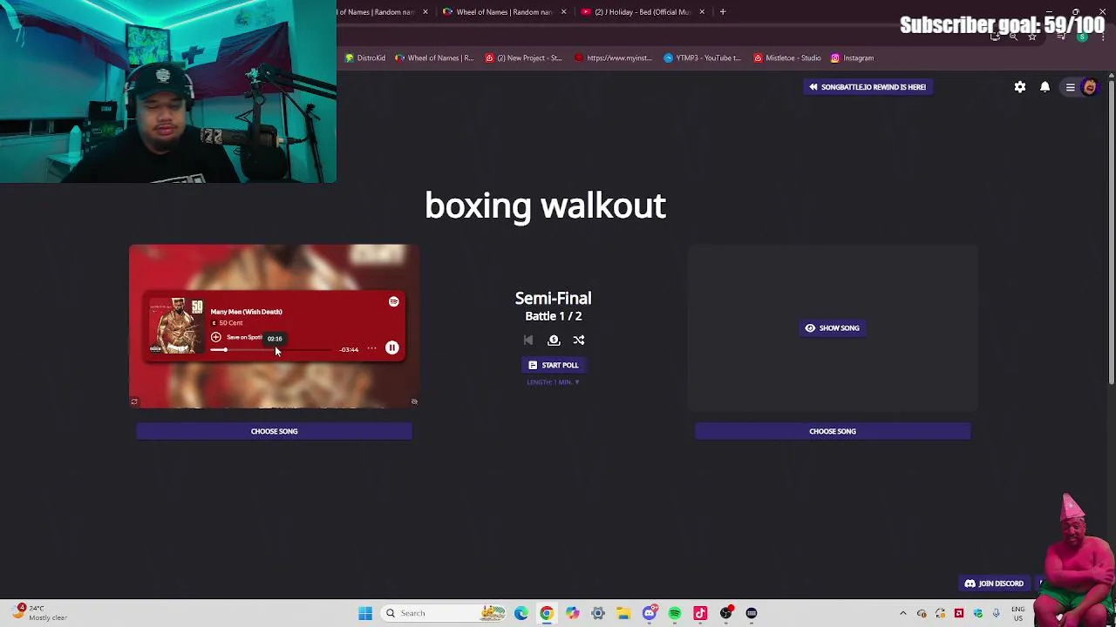Image resolution: width=1116 pixels, height=627 pixels.
Task: Click the 50 Cent album cover thumbnail
Action: (x=176, y=325)
